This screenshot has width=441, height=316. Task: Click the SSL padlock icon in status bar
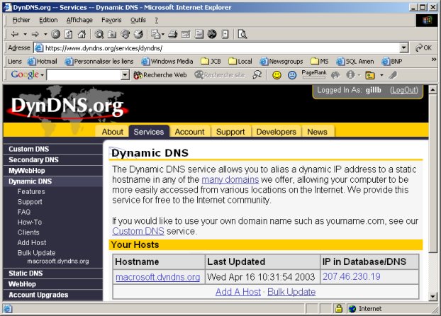(339, 309)
